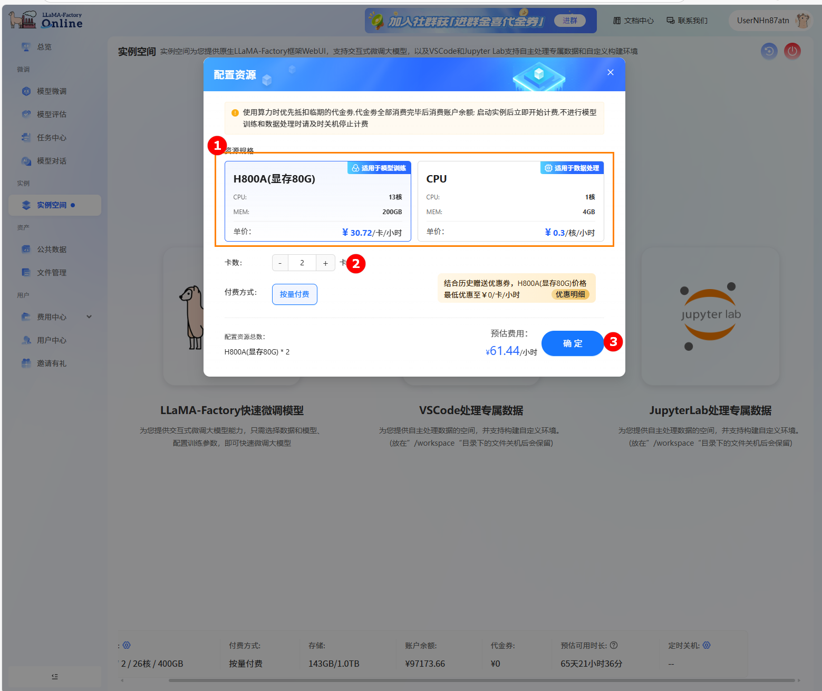The width and height of the screenshot is (822, 691).
Task: Click the help icon next to 预估可用时长
Action: point(614,645)
